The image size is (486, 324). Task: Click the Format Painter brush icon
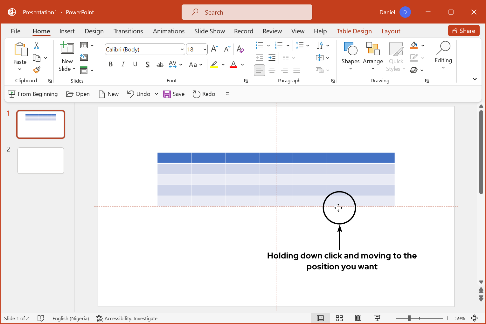click(x=37, y=70)
